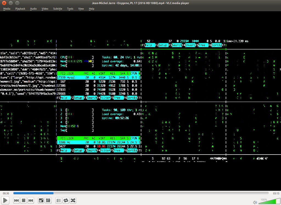The width and height of the screenshot is (281, 205).
Task: Open the Subtitle menu
Action: (x=58, y=8)
